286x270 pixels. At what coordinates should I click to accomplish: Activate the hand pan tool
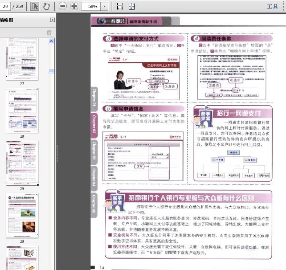(x=46, y=6)
